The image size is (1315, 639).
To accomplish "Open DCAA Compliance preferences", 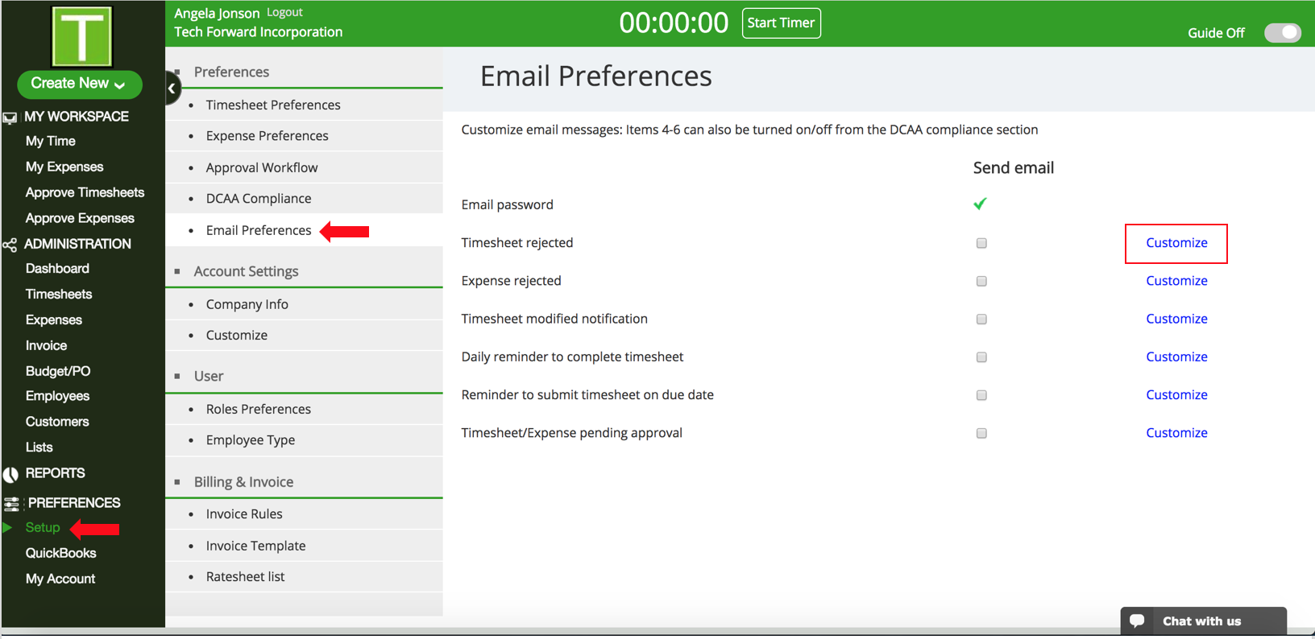I will coord(258,199).
